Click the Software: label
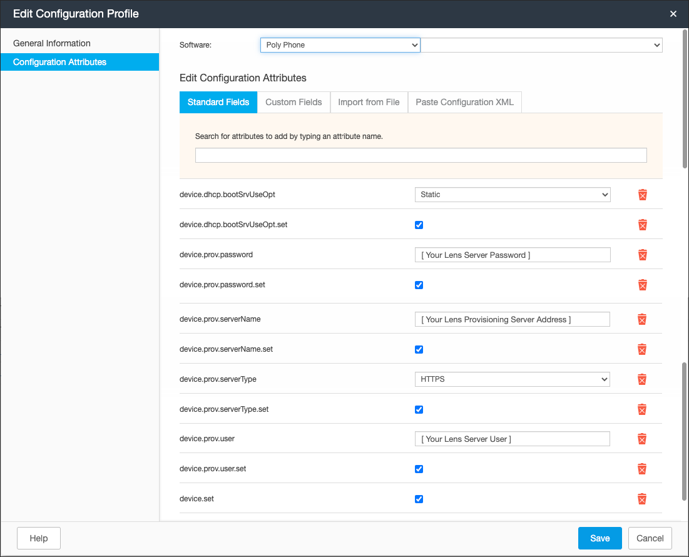This screenshot has height=557, width=689. click(x=195, y=45)
